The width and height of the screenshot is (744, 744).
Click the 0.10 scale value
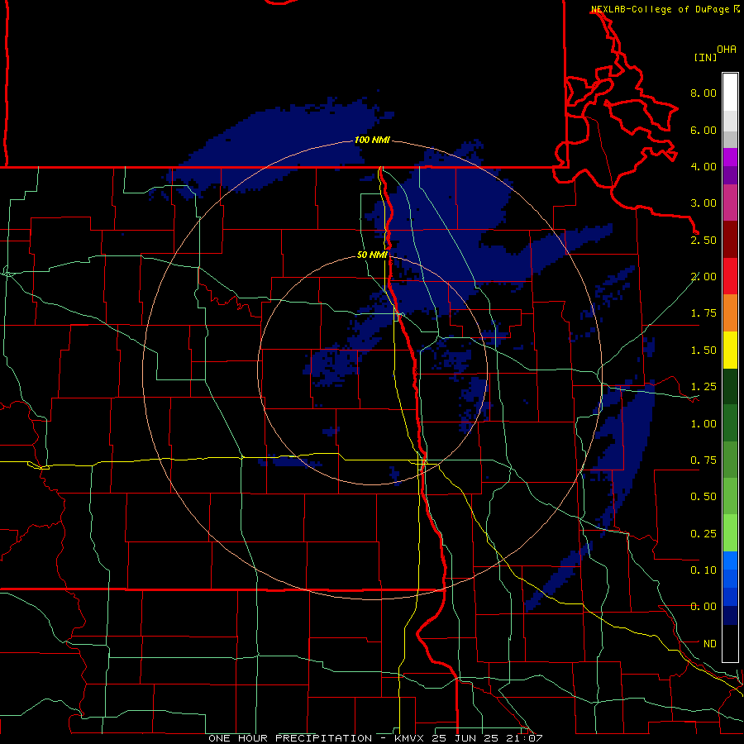click(x=703, y=570)
